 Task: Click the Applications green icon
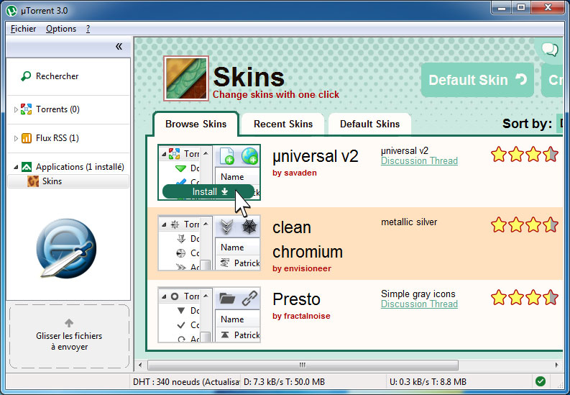click(27, 167)
